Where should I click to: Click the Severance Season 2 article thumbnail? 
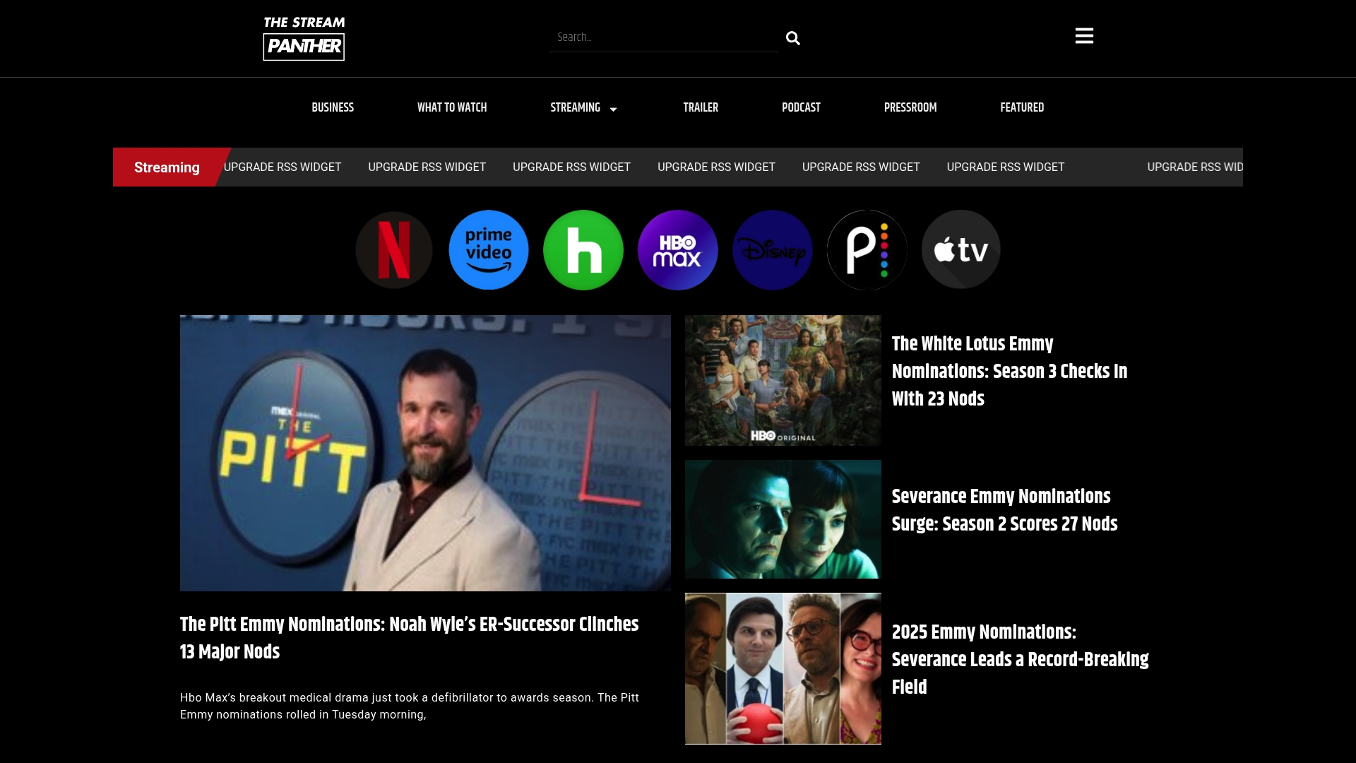(x=783, y=519)
